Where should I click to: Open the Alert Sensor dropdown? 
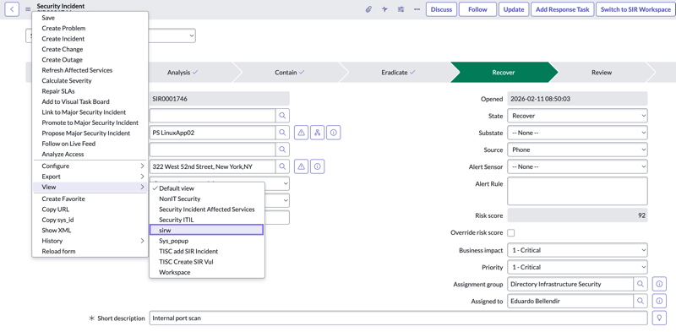pos(577,166)
